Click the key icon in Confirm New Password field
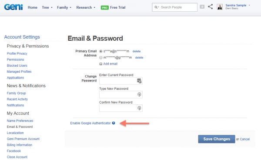This screenshot has height=166, width=261. click(x=139, y=108)
